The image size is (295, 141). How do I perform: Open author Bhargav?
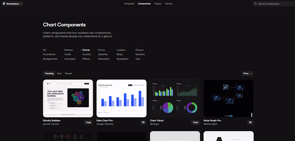click(155, 124)
